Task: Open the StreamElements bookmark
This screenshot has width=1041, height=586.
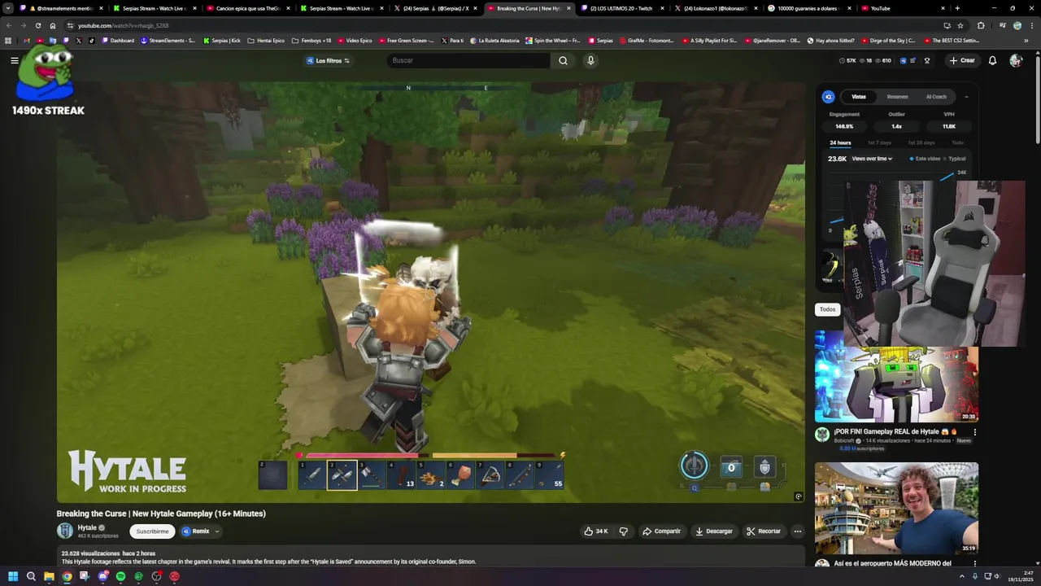Action: tap(168, 40)
